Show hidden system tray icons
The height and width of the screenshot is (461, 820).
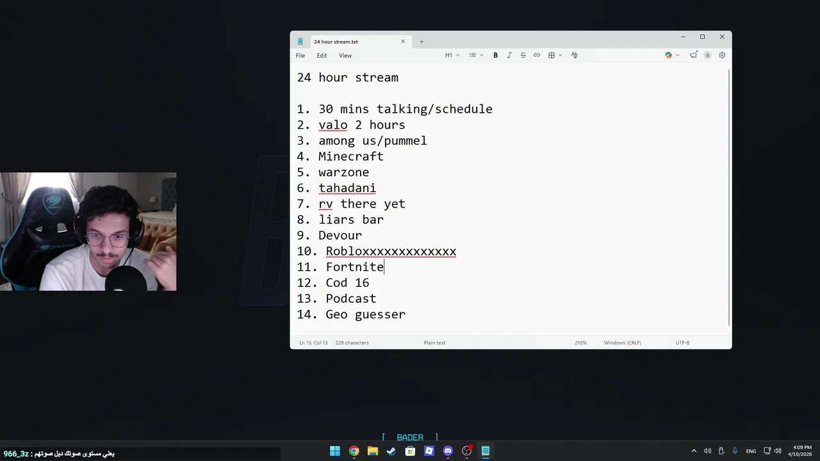coord(694,451)
